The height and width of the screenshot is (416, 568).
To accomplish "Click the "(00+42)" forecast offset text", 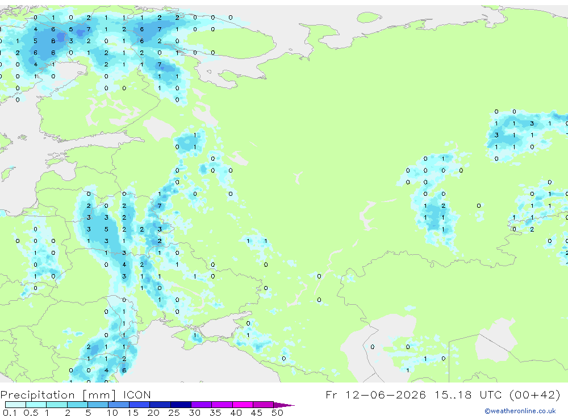I will [x=534, y=394].
